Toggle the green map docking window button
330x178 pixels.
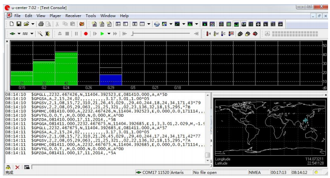pos(229,24)
